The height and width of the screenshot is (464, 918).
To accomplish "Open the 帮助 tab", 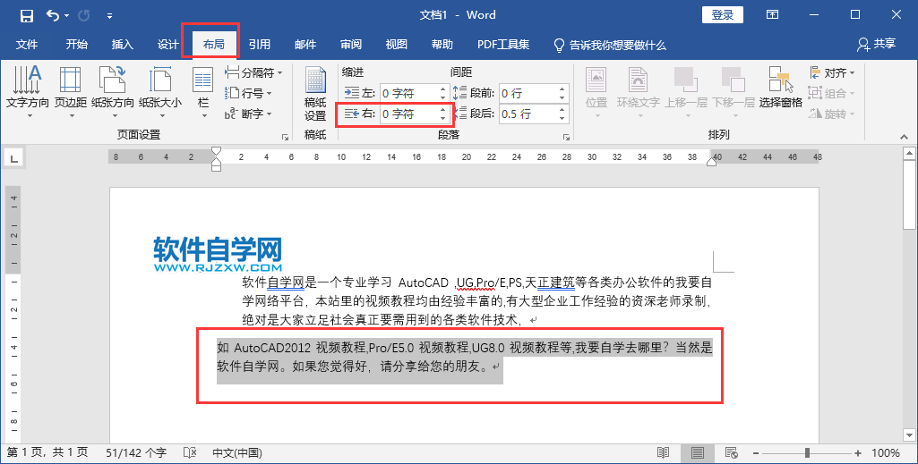I will [x=442, y=45].
